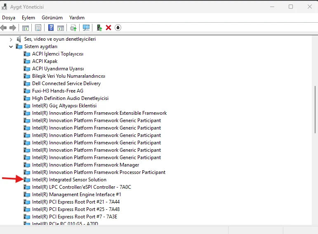
Task: Select ACPI Kapak device
Action: 45,61
